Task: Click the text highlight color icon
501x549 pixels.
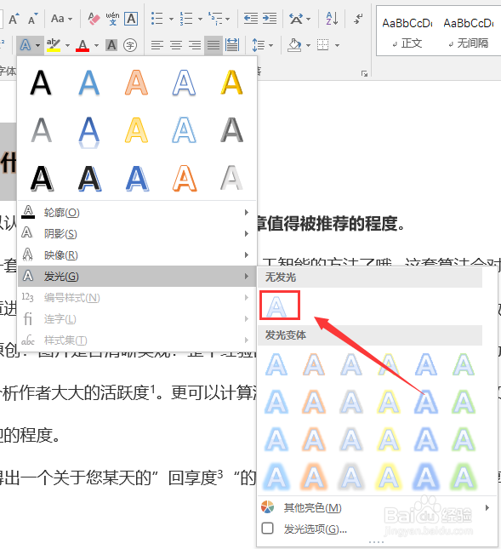Action: click(54, 45)
